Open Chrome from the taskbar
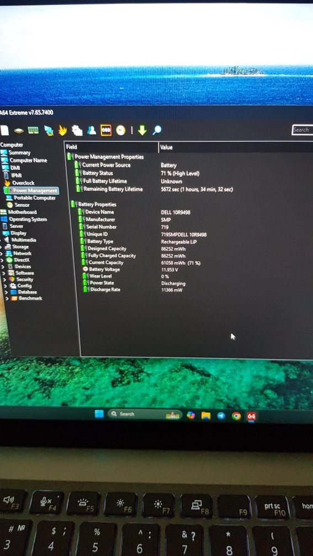 (x=236, y=416)
